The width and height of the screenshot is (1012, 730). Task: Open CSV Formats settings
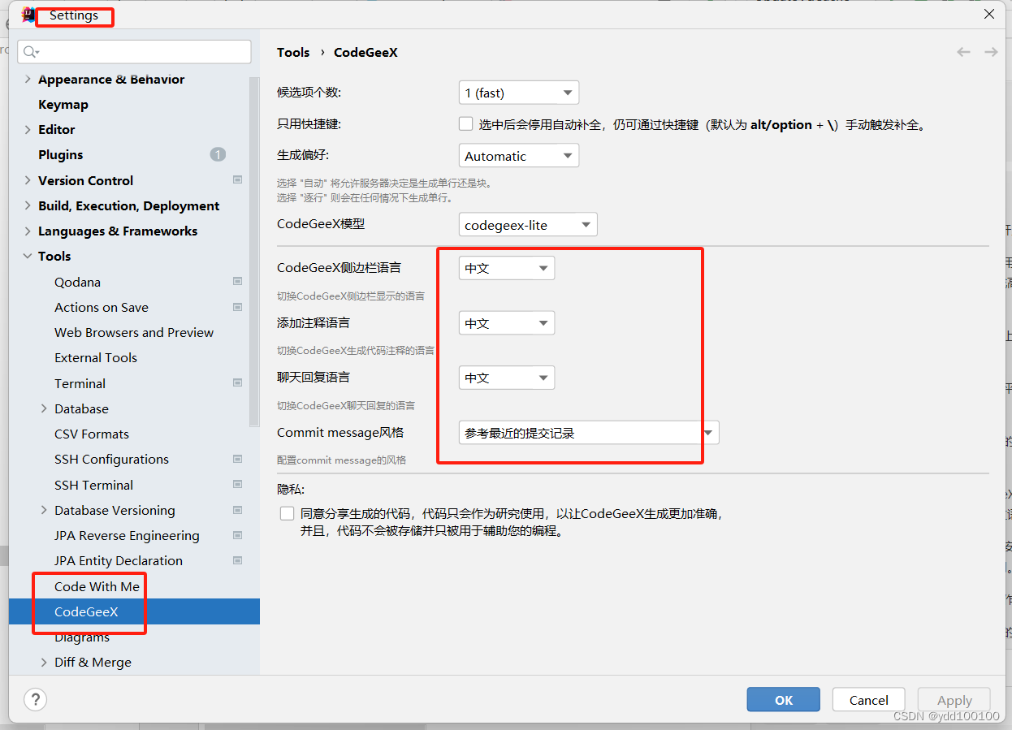(x=92, y=434)
